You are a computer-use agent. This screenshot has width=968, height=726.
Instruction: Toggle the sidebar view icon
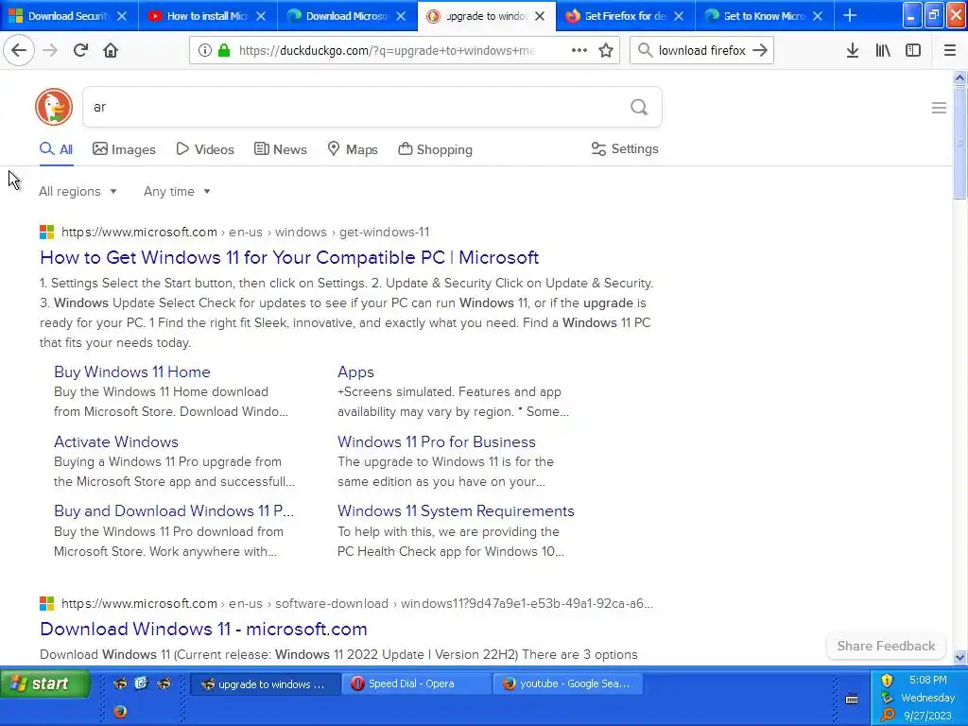pos(913,50)
